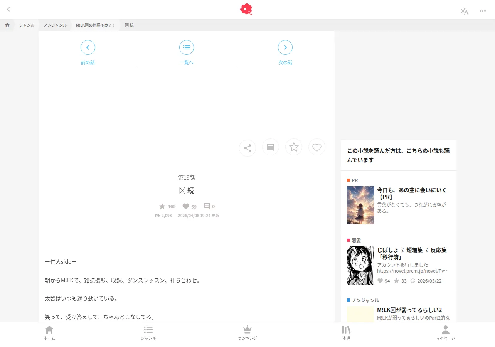Go to previous episode 前の話
Screen dimensions: 495x347
tap(88, 53)
